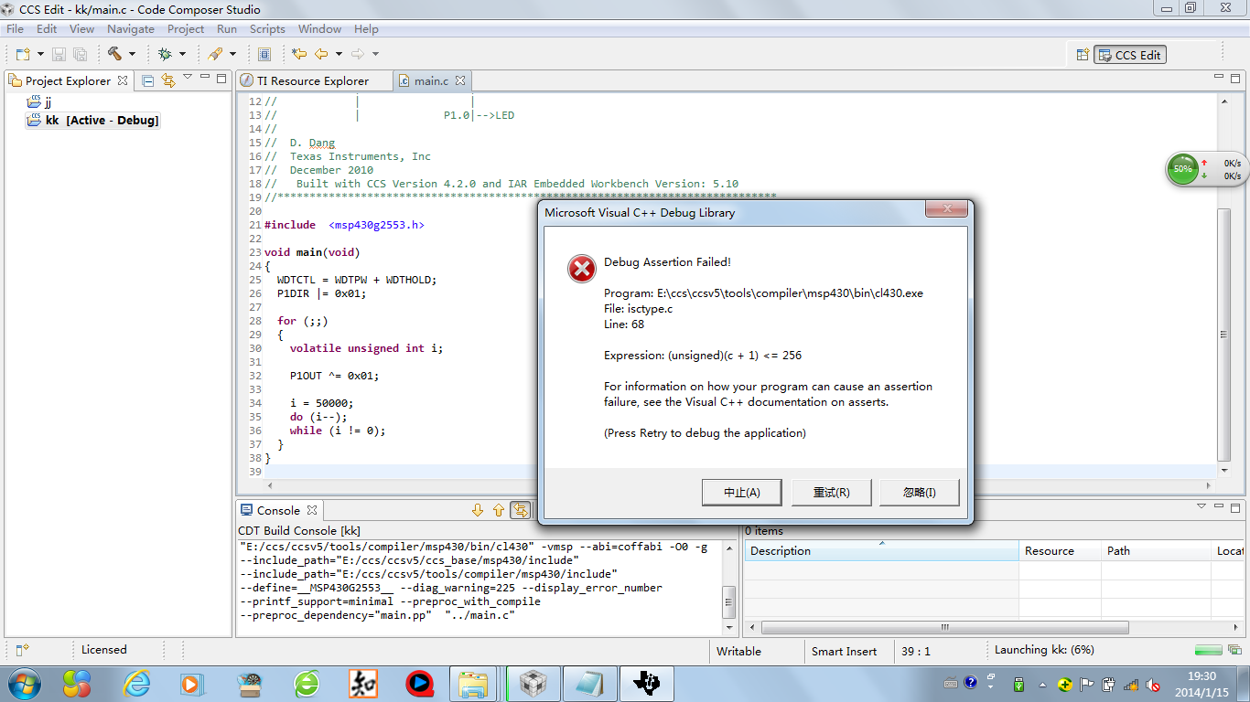This screenshot has width=1250, height=702.
Task: Click the Smart Insert status field
Action: 844,652
